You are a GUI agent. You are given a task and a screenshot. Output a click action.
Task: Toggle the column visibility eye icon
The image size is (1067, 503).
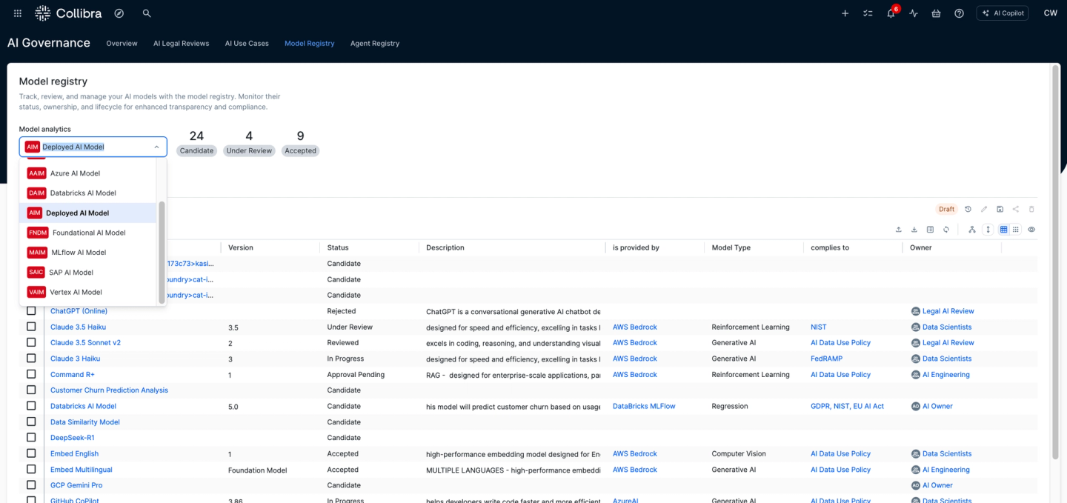(1031, 230)
